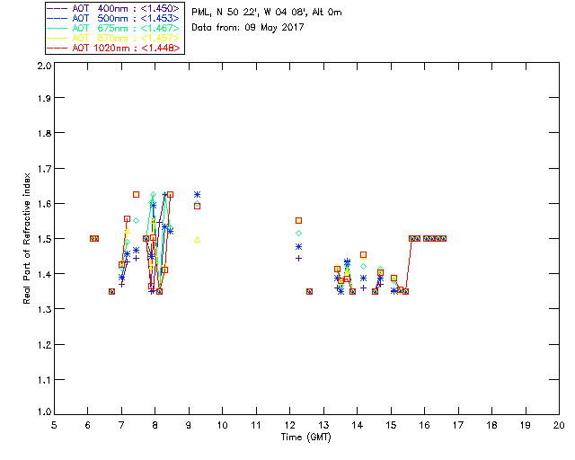Click the purple plus marker just after hour 12
The width and height of the screenshot is (575, 460).
tap(298, 259)
